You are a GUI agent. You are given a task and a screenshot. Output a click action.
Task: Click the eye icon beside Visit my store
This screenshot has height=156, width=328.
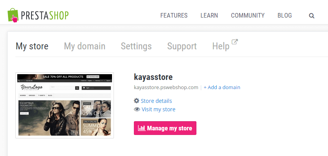[x=137, y=109]
